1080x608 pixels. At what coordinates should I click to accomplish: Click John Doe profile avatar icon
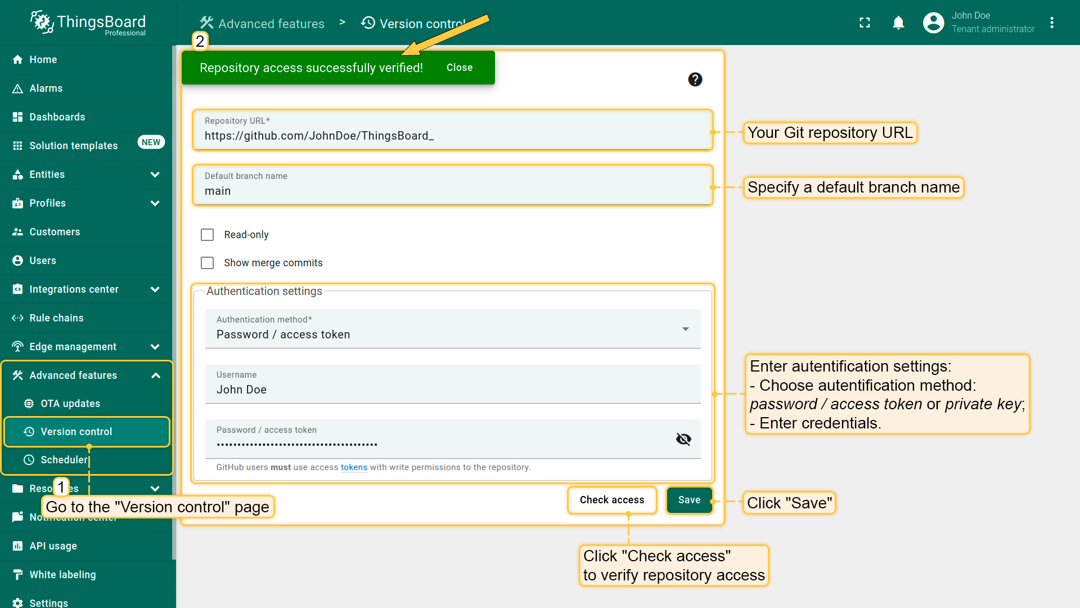coord(933,23)
